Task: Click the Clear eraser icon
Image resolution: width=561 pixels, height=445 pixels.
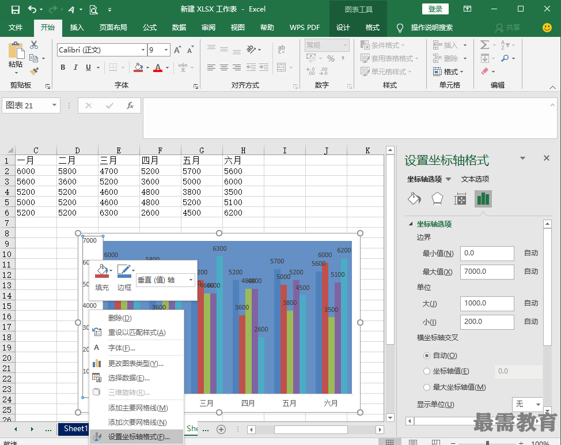Action: click(x=485, y=71)
